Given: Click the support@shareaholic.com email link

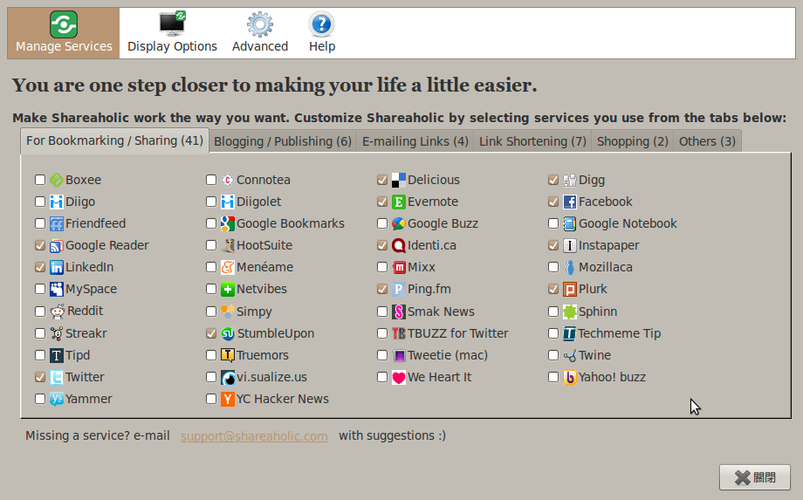Looking at the screenshot, I should pyautogui.click(x=254, y=436).
